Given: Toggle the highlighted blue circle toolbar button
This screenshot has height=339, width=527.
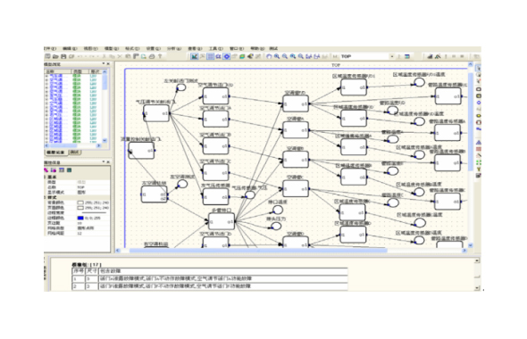Looking at the screenshot, I should pos(227,56).
